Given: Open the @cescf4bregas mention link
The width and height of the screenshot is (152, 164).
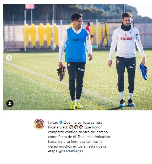Looking at the screenshot, I should click(x=71, y=151).
